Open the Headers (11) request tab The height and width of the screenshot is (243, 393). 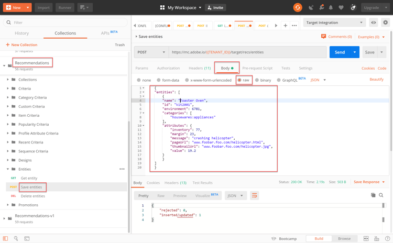click(x=200, y=68)
